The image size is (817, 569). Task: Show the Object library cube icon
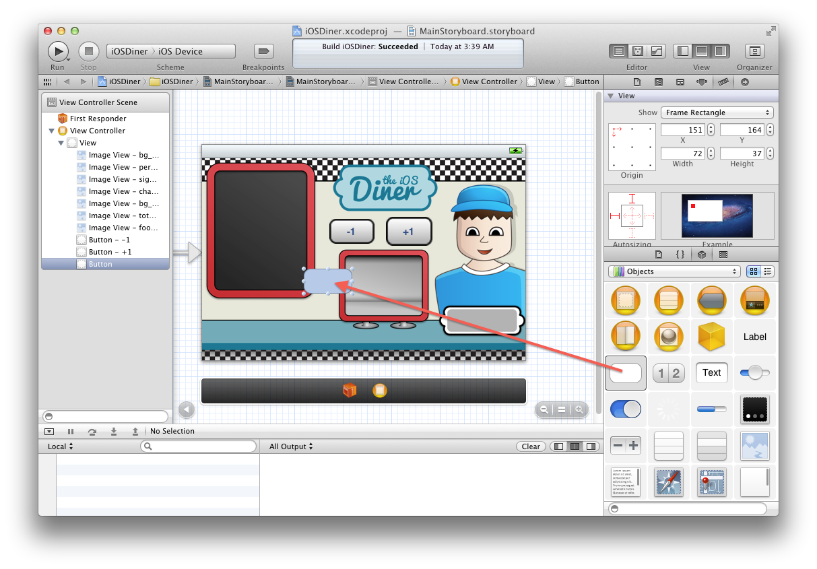(x=702, y=255)
